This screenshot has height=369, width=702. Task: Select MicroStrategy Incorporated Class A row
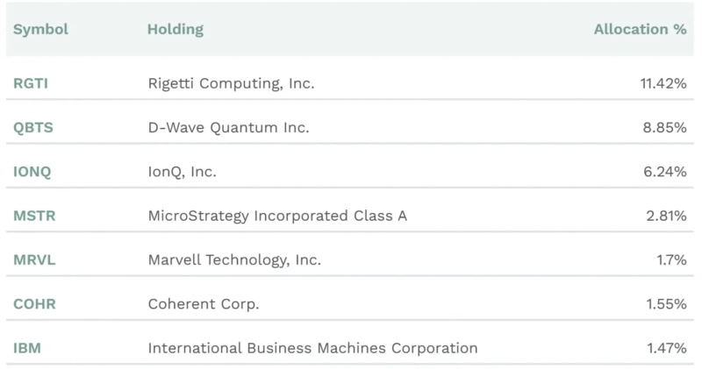tap(277, 216)
